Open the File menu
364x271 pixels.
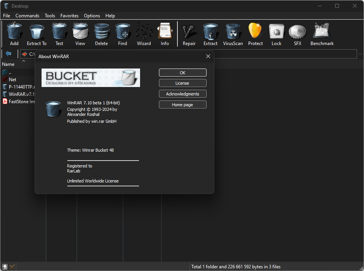point(7,15)
